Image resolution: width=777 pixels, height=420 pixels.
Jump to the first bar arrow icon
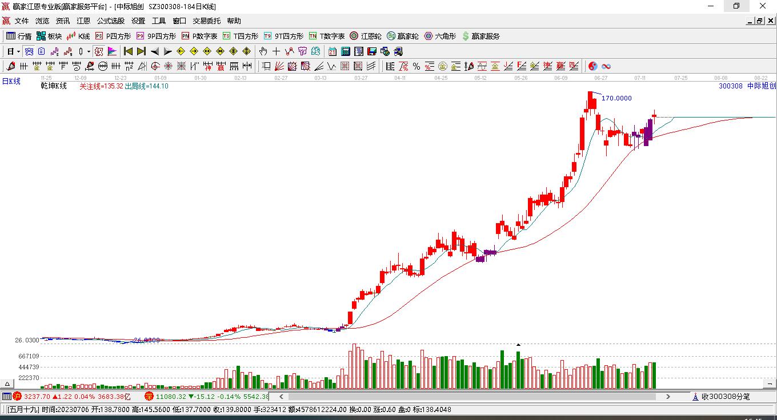129,51
